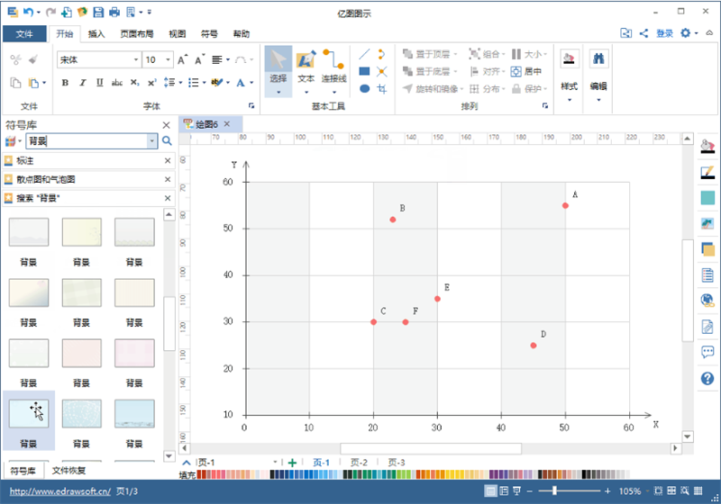Switch to the 文件恢复 tab
The height and width of the screenshot is (504, 721).
point(68,471)
